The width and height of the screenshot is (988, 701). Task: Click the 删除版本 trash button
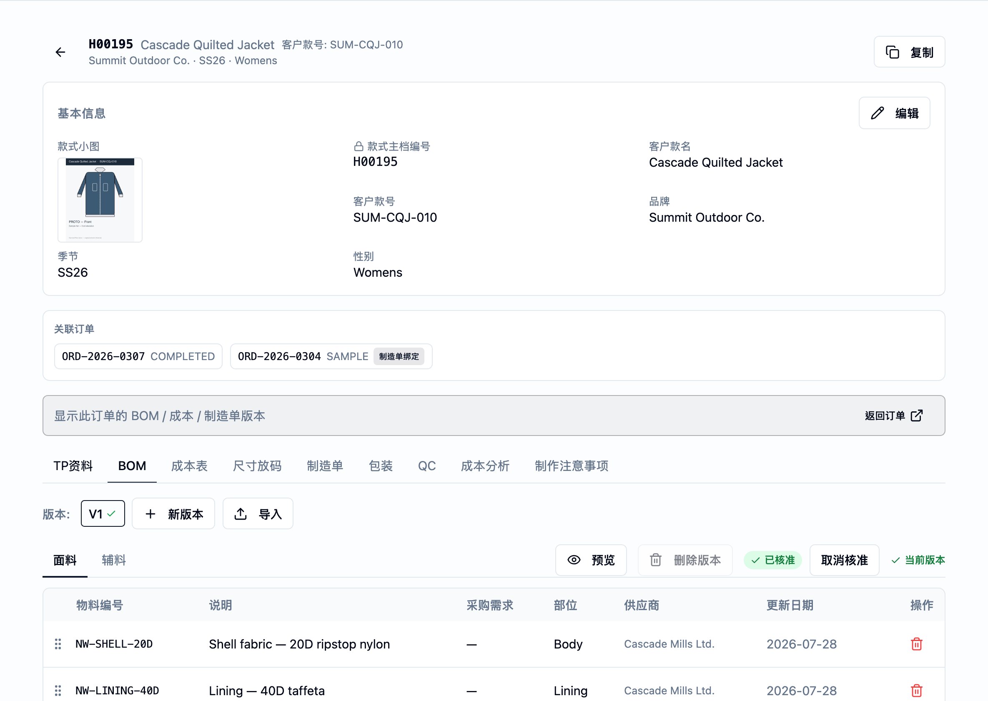click(685, 560)
